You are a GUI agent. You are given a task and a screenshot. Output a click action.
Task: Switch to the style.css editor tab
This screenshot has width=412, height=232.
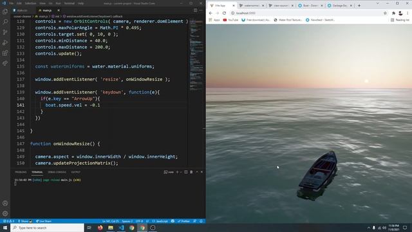tap(22, 10)
